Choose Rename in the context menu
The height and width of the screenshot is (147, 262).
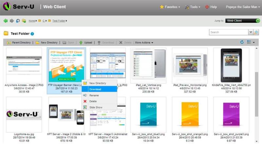100,95
